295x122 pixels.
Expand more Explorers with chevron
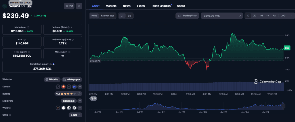coord(80,101)
